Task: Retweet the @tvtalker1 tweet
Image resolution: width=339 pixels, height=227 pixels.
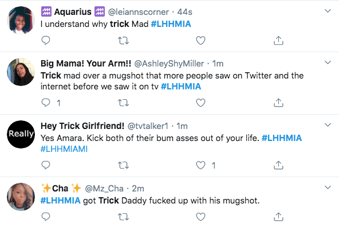Action: point(123,165)
